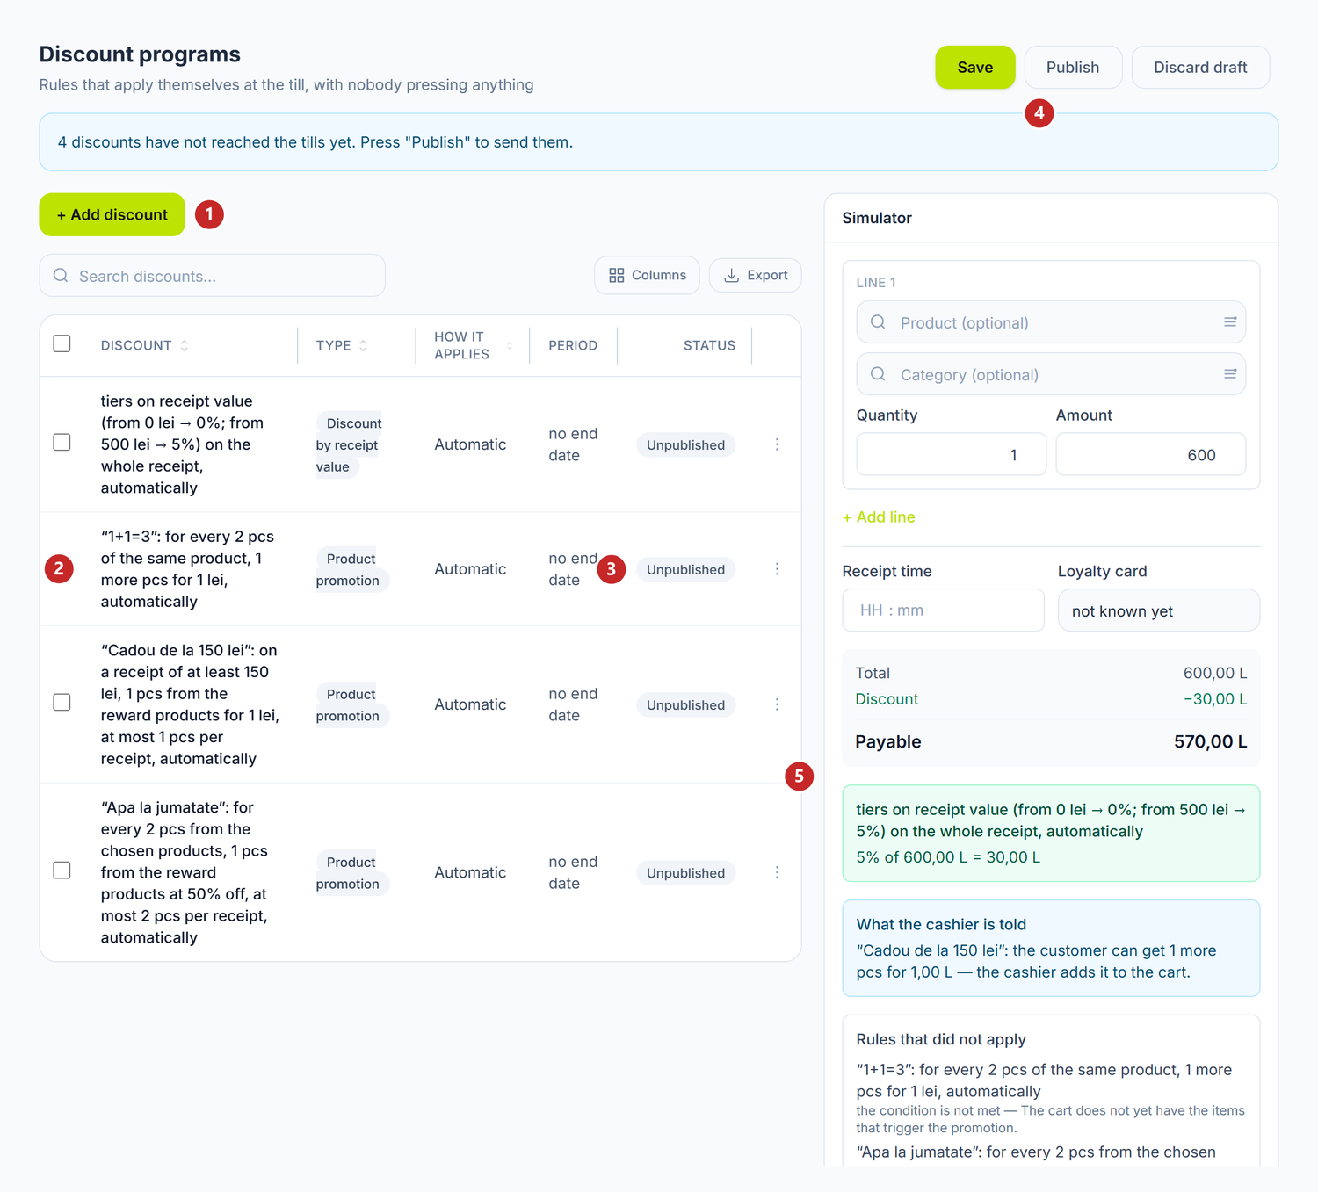Click the "+ Add line" link in Simulator
The width and height of the screenshot is (1318, 1192).
(x=879, y=517)
